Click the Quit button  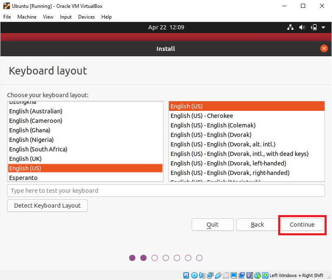[213, 225]
